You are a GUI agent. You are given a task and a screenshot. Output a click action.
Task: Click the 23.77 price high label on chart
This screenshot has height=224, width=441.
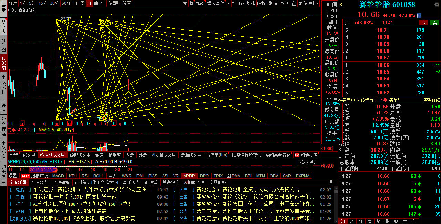(x=66, y=19)
